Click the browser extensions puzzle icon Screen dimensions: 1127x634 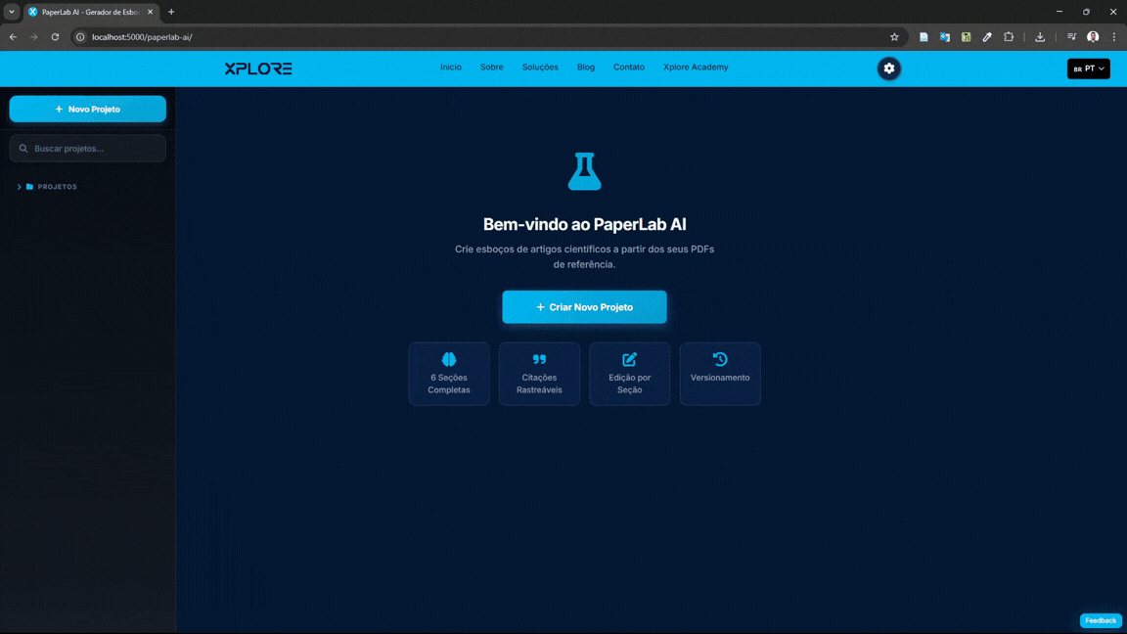[x=1009, y=36]
